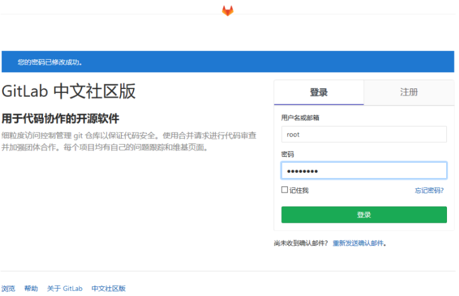Visit the 关于 GitLab footer link

click(x=65, y=289)
